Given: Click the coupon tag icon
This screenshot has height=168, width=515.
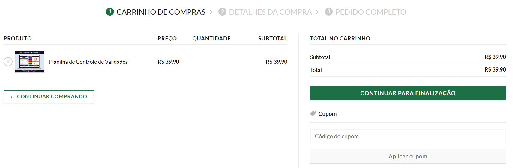Looking at the screenshot, I should pos(313,113).
